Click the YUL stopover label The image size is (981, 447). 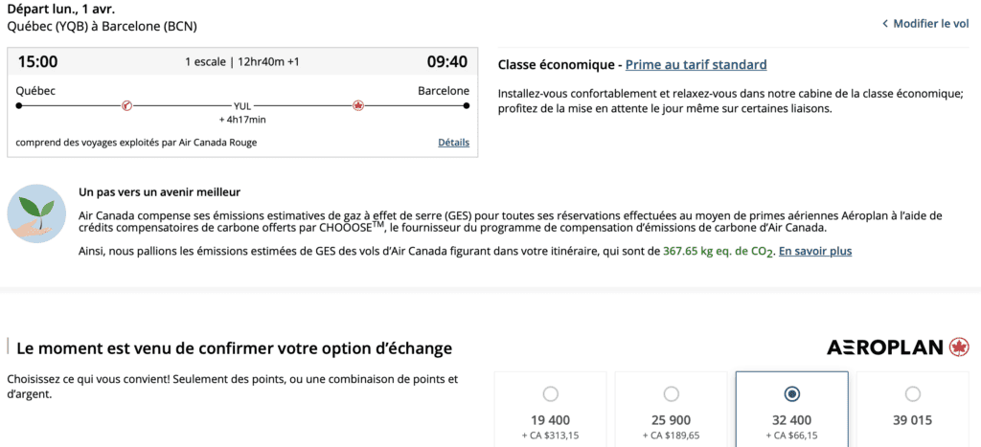(242, 106)
